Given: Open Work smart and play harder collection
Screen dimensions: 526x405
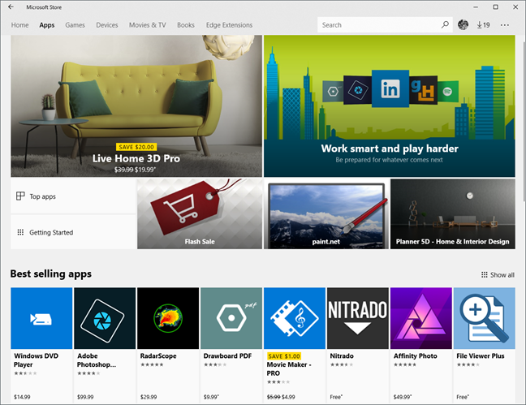Looking at the screenshot, I should coord(390,106).
